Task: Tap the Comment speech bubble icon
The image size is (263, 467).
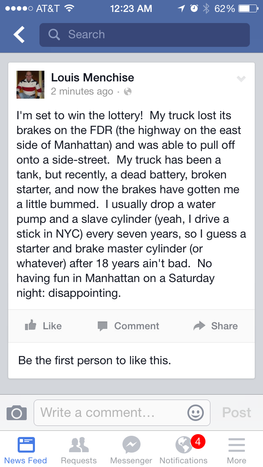Action: 103,326
